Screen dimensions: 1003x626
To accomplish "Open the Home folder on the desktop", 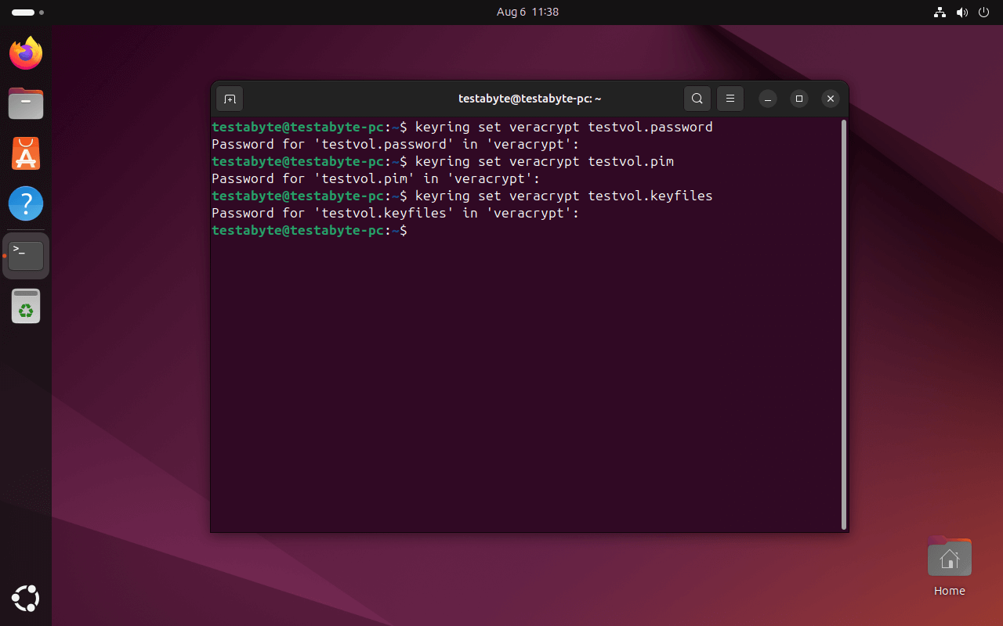I will (949, 556).
